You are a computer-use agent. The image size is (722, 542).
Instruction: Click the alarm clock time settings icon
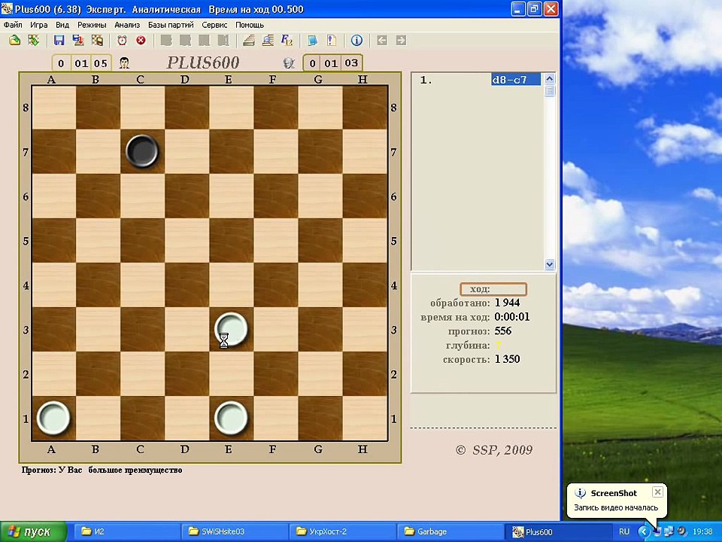coord(122,41)
